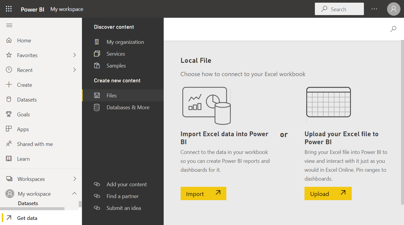This screenshot has width=404, height=225.
Task: Expand the Workspaces chevron
Action: click(75, 179)
